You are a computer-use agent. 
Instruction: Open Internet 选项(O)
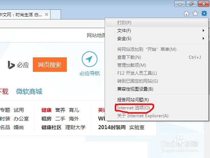[157, 107]
